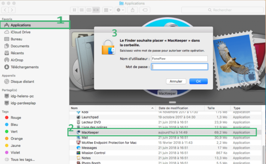Switch to Cover Flow view in toolbar

[96, 10]
